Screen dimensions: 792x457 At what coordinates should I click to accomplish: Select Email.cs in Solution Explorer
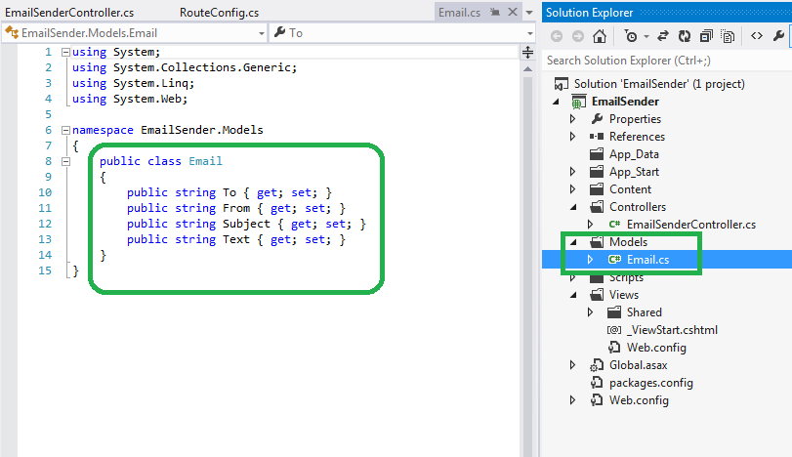(648, 260)
